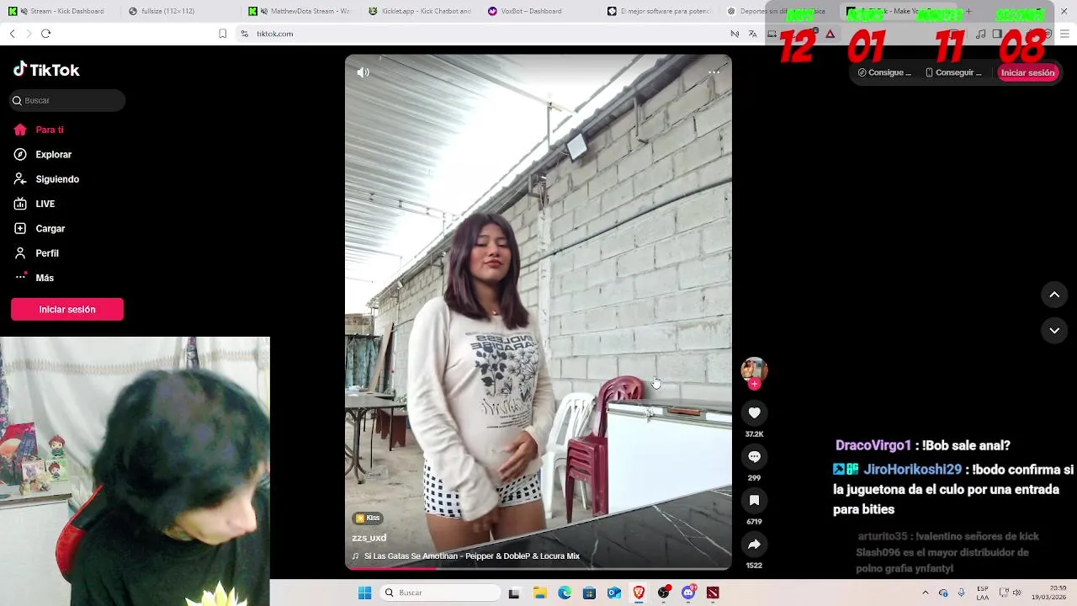The width and height of the screenshot is (1077, 606).
Task: Click Consigue monedas link
Action: (x=884, y=72)
